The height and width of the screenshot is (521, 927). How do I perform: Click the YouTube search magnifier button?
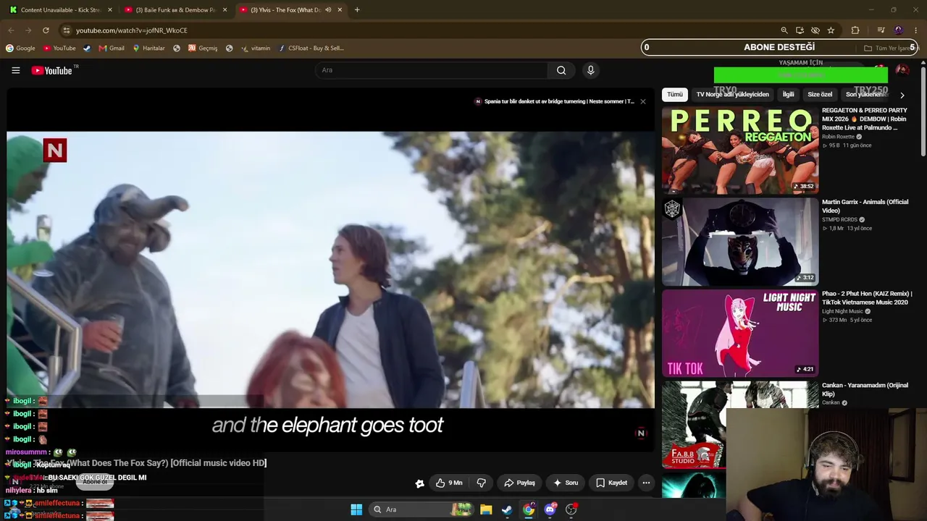(x=561, y=70)
